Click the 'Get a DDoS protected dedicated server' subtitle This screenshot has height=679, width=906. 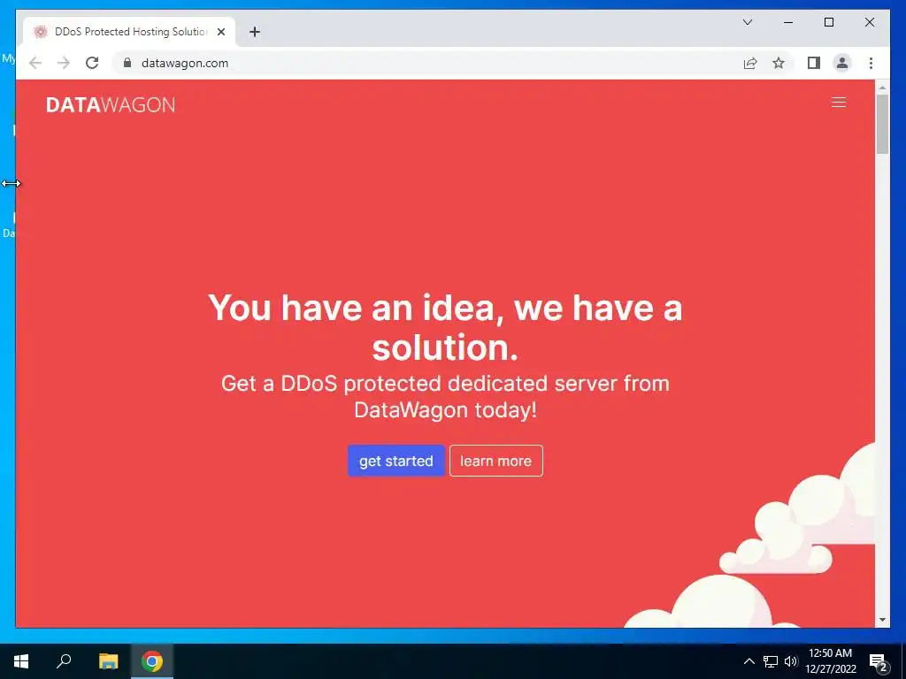[445, 396]
